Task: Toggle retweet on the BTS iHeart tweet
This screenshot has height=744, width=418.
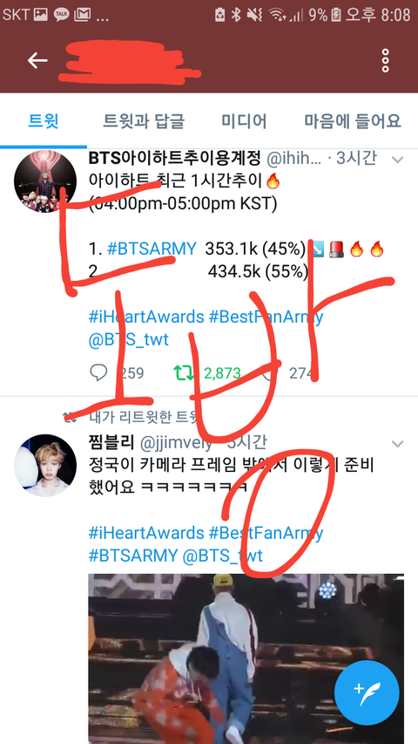Action: coord(184,373)
